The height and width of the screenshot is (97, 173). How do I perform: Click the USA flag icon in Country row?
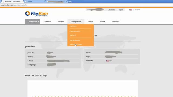pyautogui.click(x=107, y=61)
